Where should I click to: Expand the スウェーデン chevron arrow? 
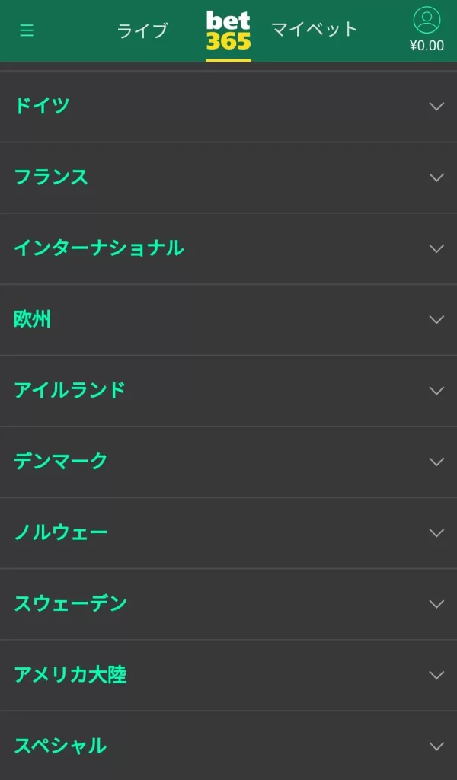[436, 604]
